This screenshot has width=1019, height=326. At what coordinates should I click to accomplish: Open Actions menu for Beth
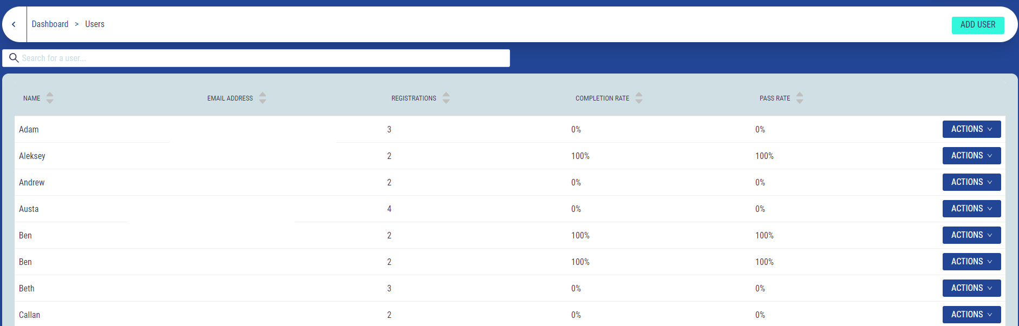coord(971,288)
